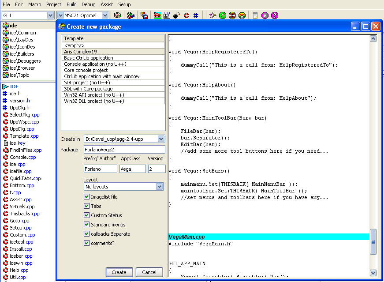Click the red C icon in toolbar
The height and width of the screenshot is (282, 384).
pos(186,15)
